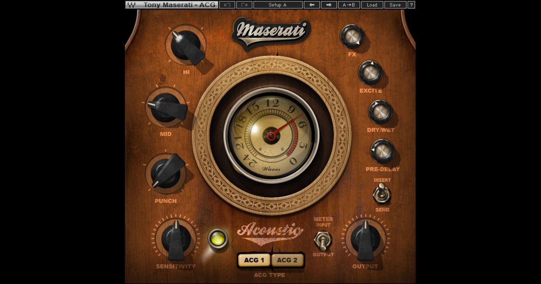Click the Save button
The height and width of the screenshot is (284, 541).
(395, 5)
